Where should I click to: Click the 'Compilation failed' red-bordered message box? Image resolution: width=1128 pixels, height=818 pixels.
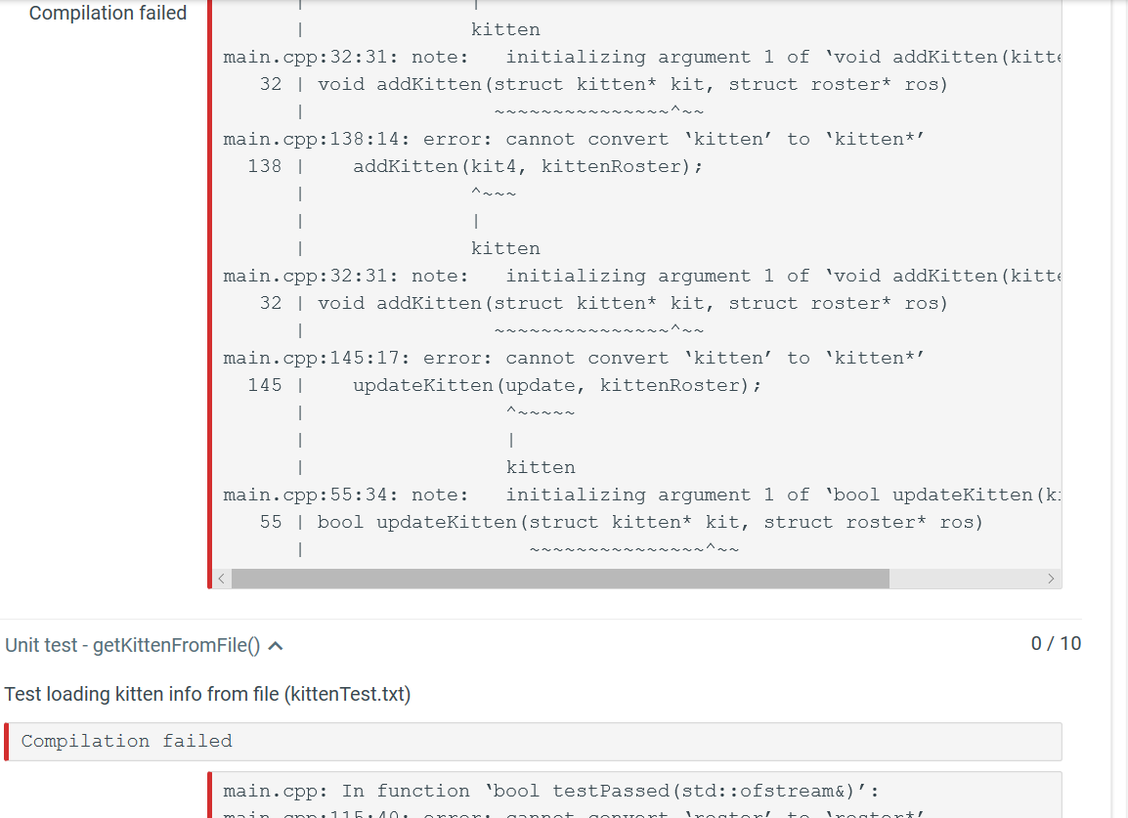tap(533, 741)
